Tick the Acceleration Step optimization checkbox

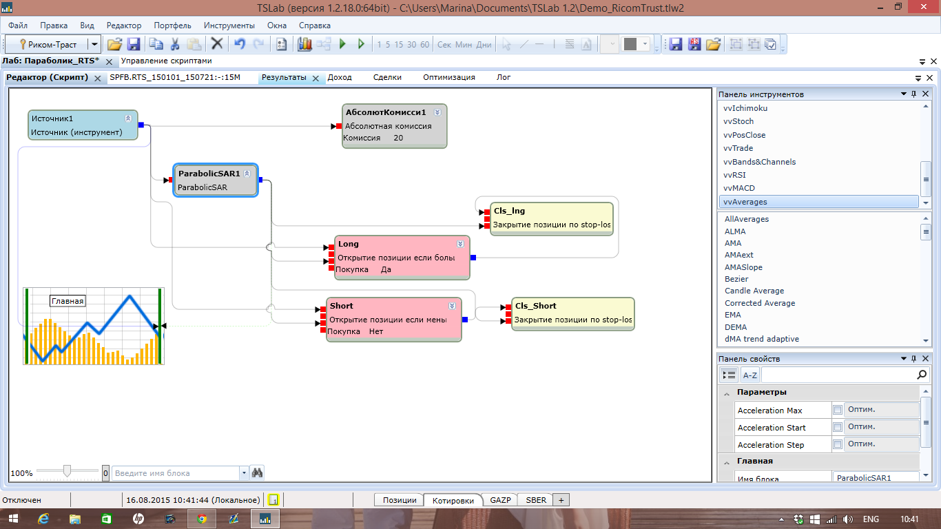(838, 444)
